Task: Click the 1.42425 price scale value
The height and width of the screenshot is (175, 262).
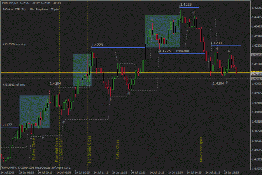Action: coord(257,26)
